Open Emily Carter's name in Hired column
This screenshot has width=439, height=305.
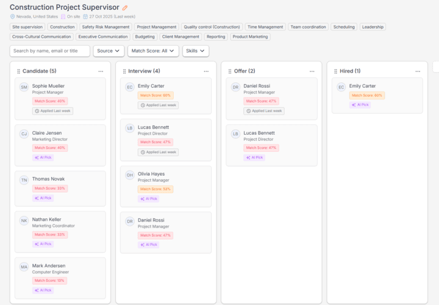[x=362, y=86]
